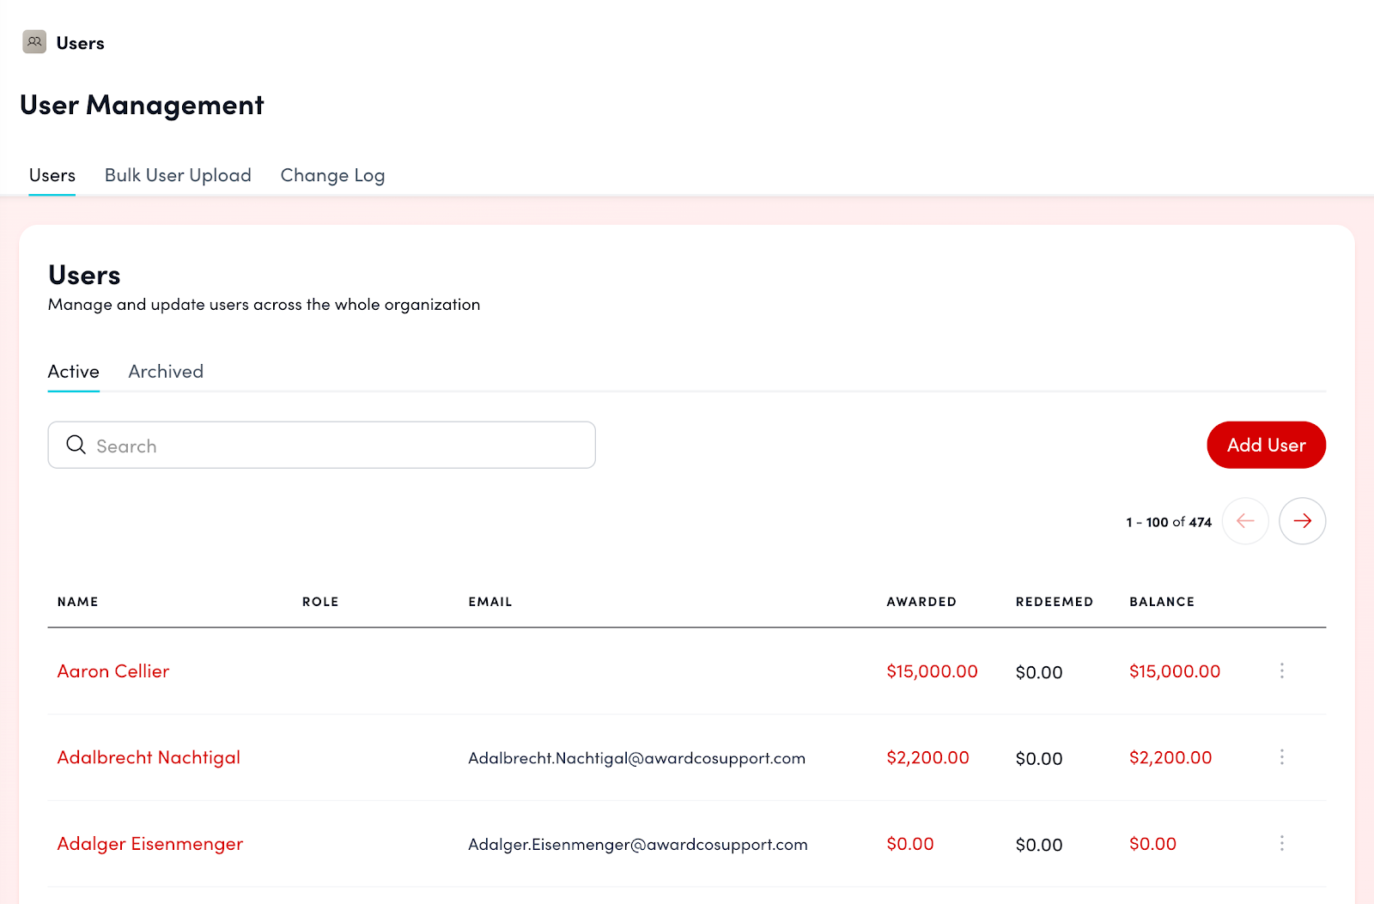The width and height of the screenshot is (1374, 904).
Task: Show the Archived users list
Action: 166,372
